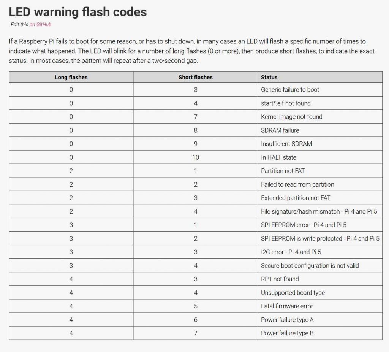Image resolution: width=389 pixels, height=352 pixels.
Task: Click the 'Status' column header
Action: pos(269,77)
